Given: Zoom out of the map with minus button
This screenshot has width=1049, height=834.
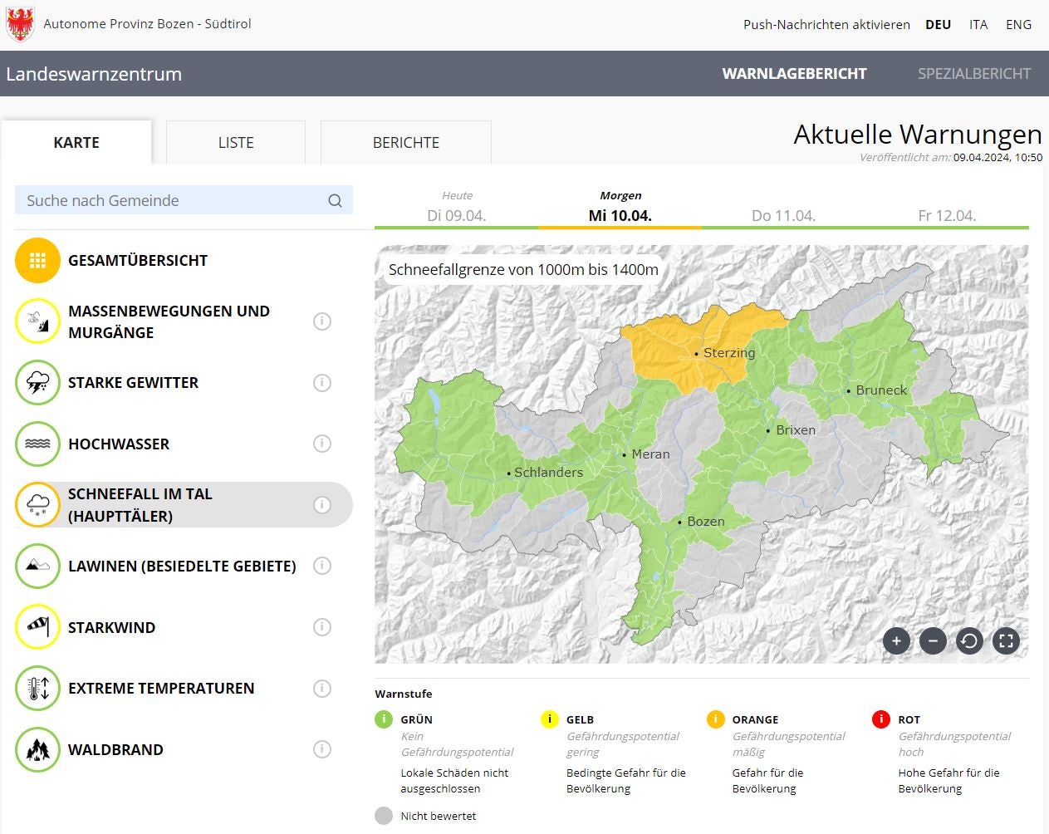Looking at the screenshot, I should (x=933, y=640).
